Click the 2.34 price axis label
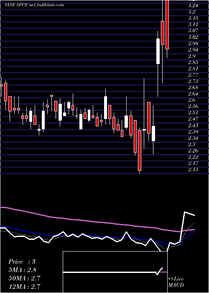This screenshot has width=209, height=293. 193,138
